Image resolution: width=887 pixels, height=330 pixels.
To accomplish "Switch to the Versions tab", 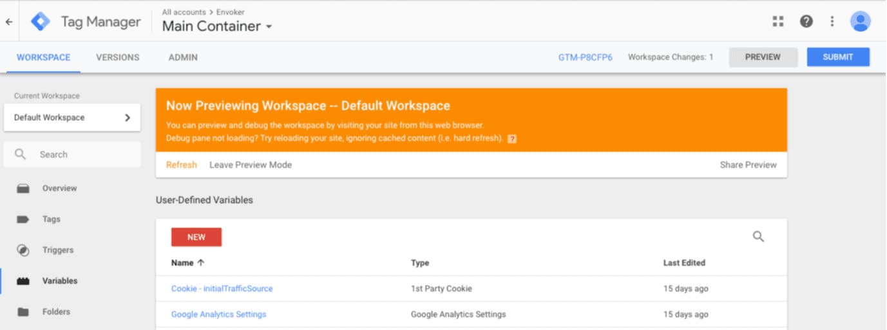I will pos(118,57).
